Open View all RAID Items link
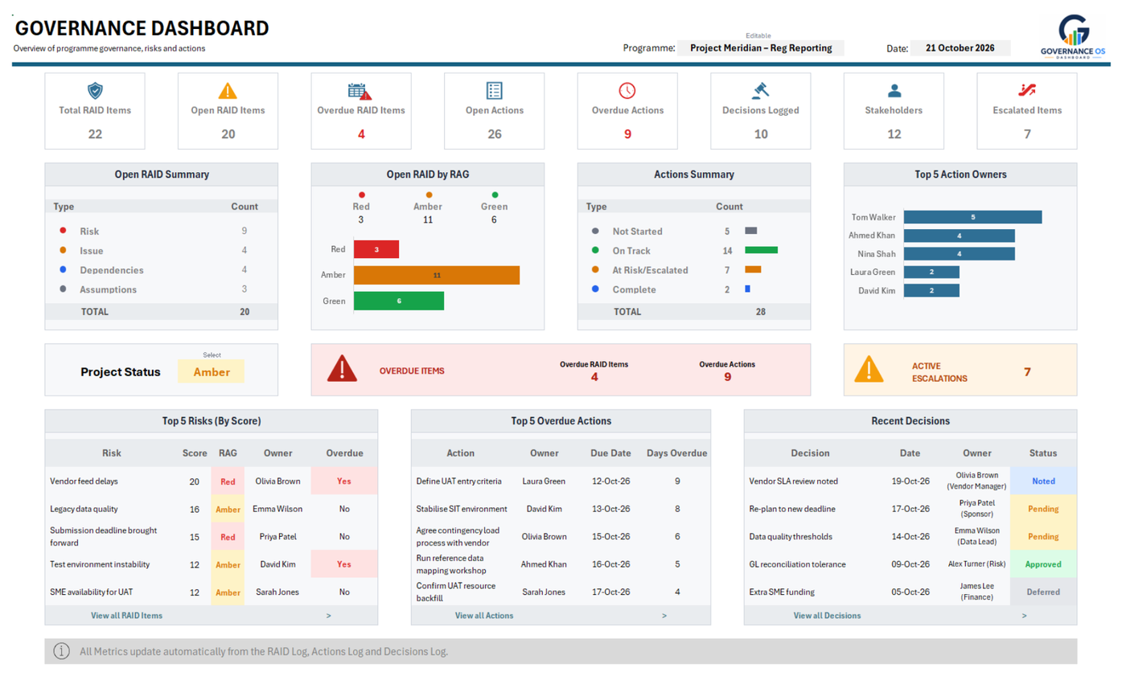This screenshot has height=680, width=1126. tap(127, 616)
